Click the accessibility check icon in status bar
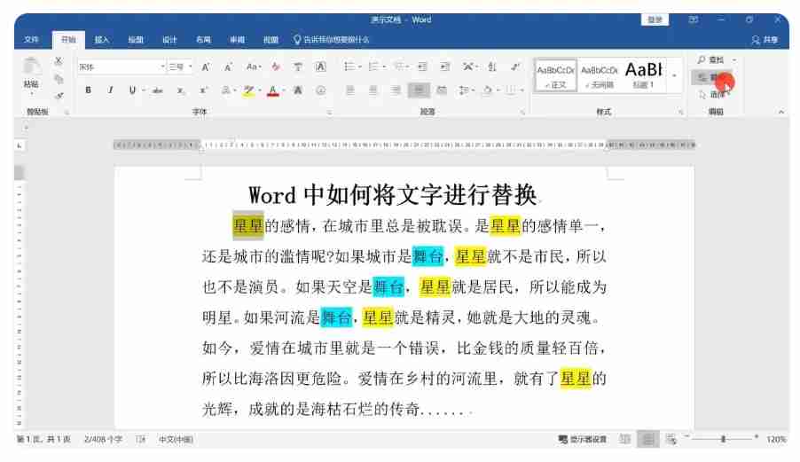This screenshot has width=800, height=462. point(140,439)
